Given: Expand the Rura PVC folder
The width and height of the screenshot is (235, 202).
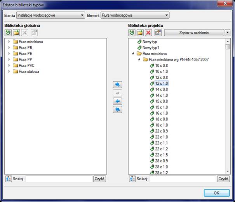Looking at the screenshot, I should 9,66.
